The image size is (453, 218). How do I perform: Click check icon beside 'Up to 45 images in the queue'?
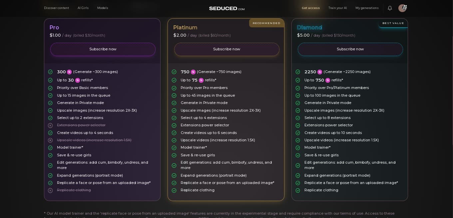click(174, 96)
